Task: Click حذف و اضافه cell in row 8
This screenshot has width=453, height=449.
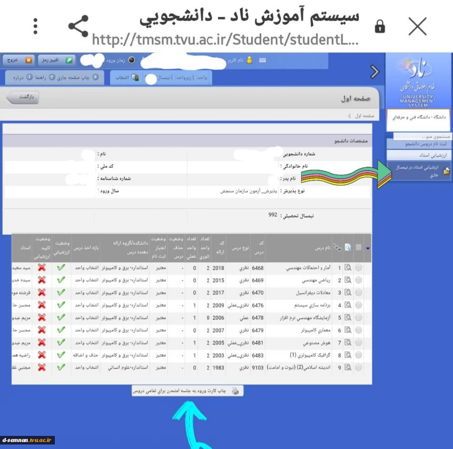Action: pos(86,355)
